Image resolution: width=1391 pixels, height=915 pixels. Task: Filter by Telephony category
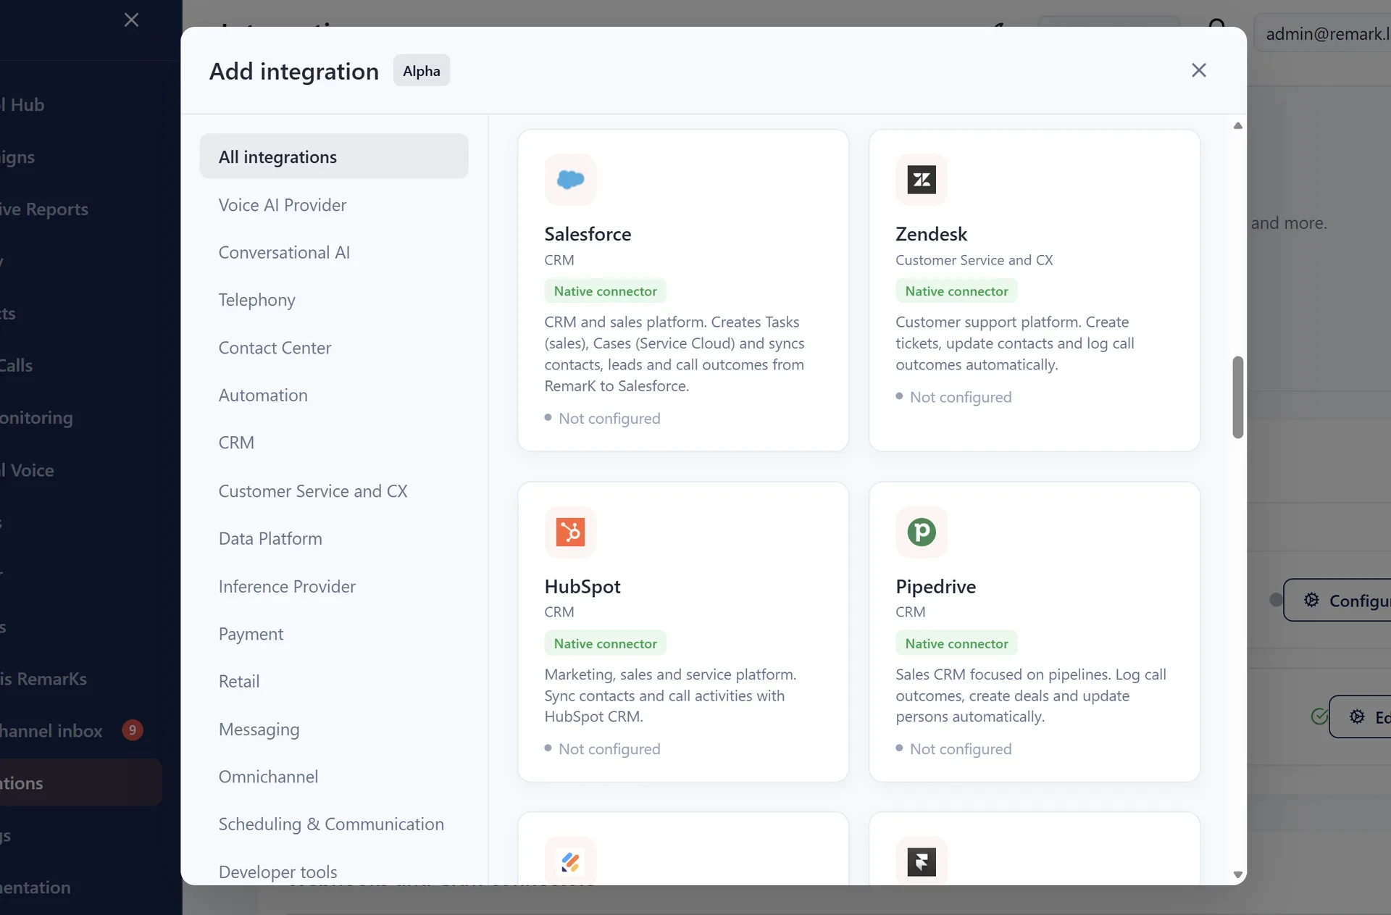[x=257, y=300]
